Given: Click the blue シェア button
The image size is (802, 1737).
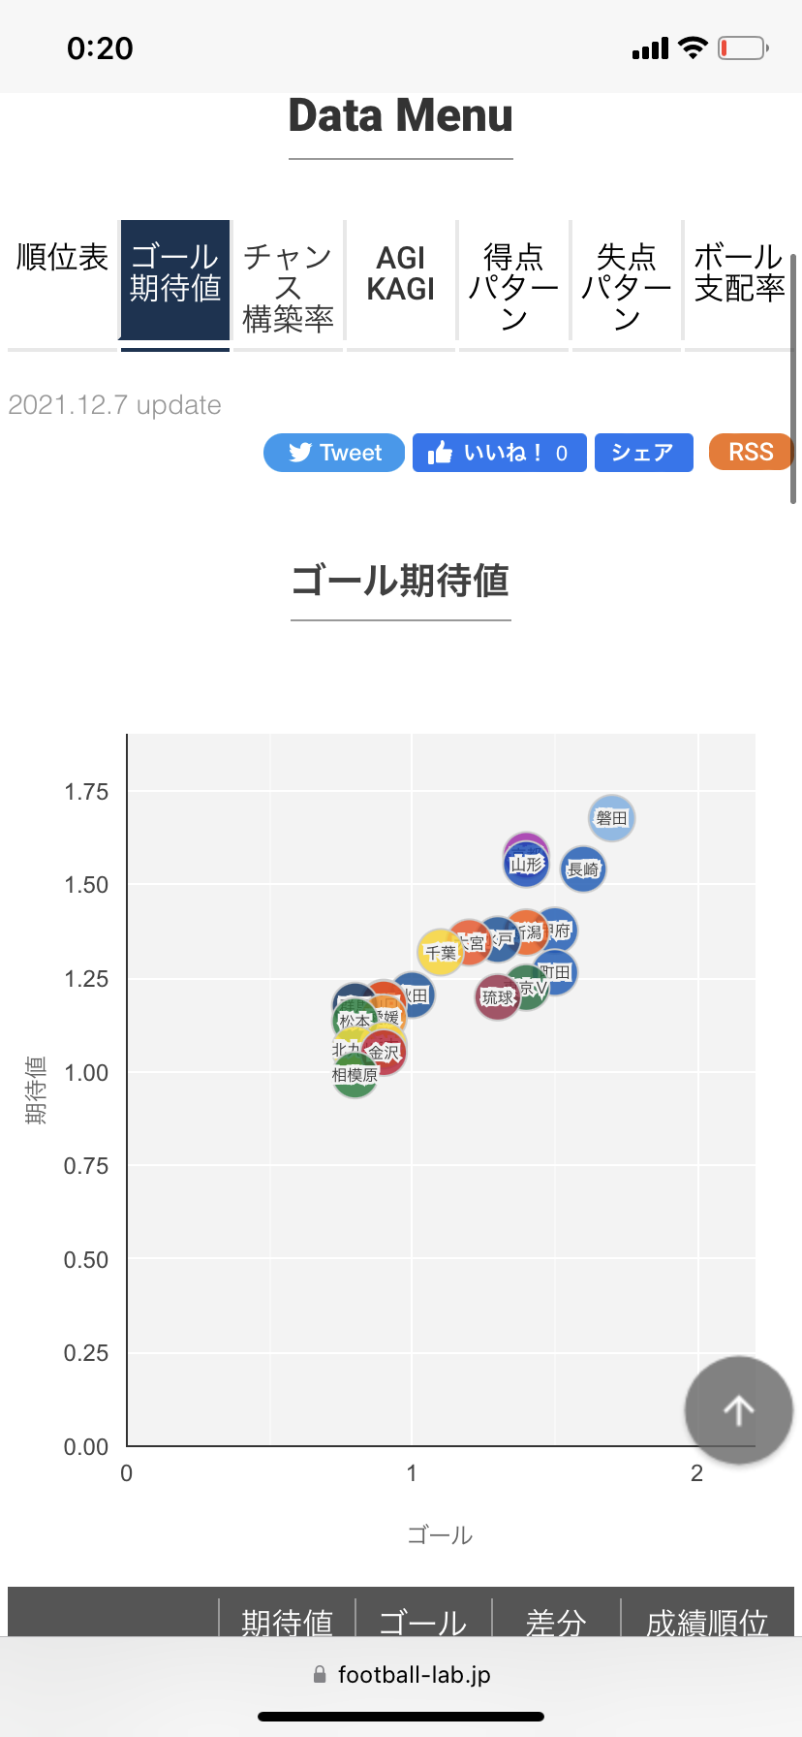Looking at the screenshot, I should [x=643, y=453].
